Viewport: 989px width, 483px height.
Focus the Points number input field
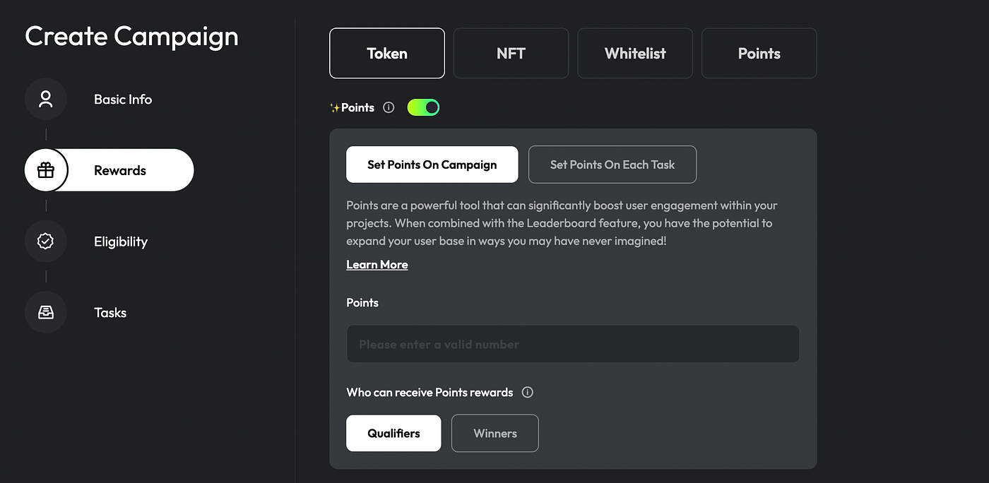coord(572,345)
